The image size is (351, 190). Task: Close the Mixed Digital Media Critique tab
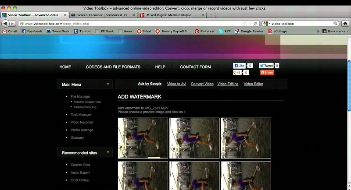click(203, 15)
